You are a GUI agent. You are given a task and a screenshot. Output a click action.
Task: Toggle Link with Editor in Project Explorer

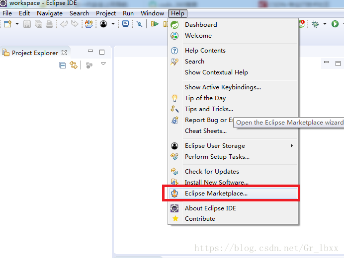(x=74, y=65)
